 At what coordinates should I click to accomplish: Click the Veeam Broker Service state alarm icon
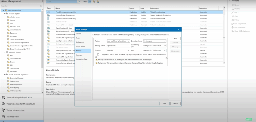pos(48,15)
